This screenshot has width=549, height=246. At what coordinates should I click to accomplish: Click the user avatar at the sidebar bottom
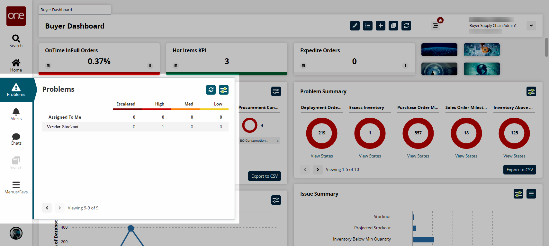point(16,233)
